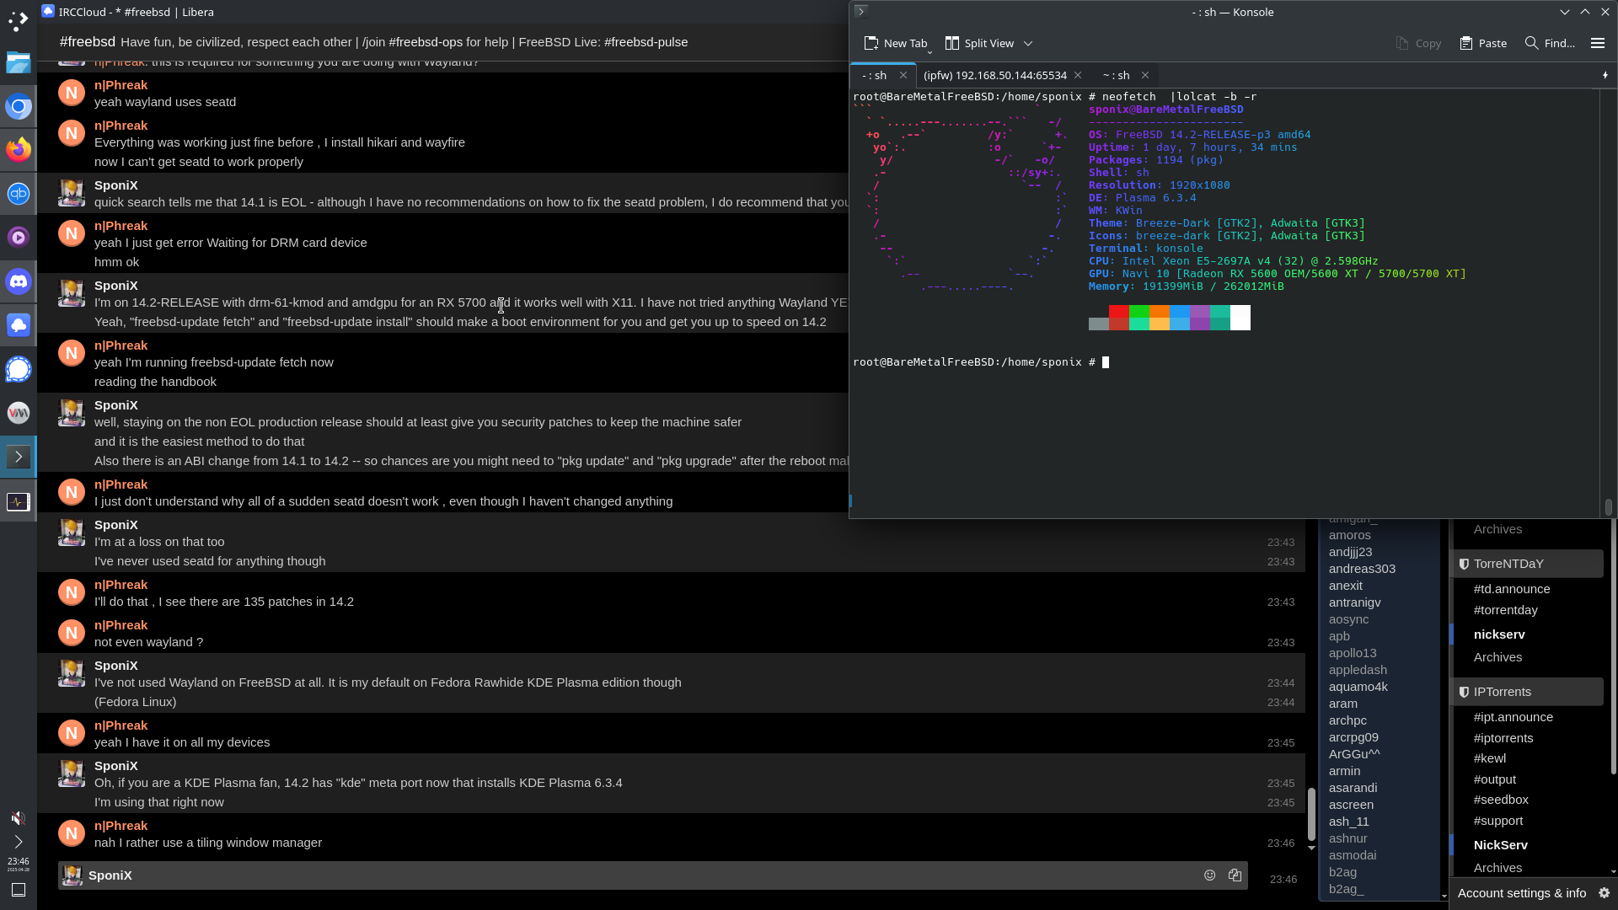Viewport: 1618px width, 910px height.
Task: Click the quick-commands bolt icon in tab bar
Action: tap(1605, 75)
